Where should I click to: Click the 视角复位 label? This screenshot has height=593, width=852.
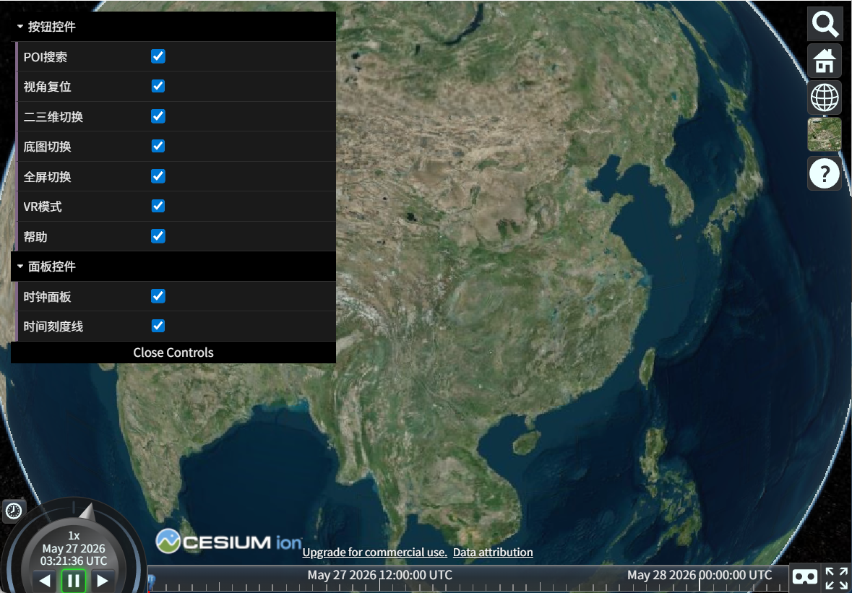(47, 87)
